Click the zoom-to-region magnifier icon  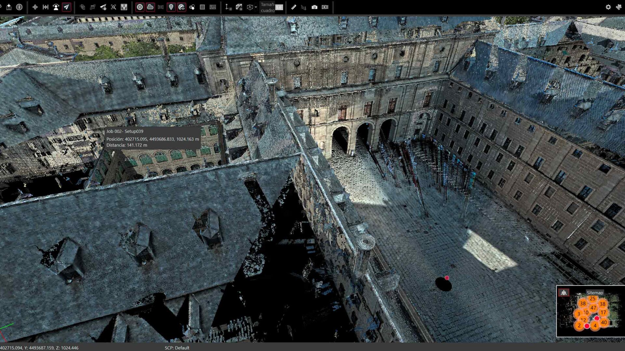click(114, 7)
